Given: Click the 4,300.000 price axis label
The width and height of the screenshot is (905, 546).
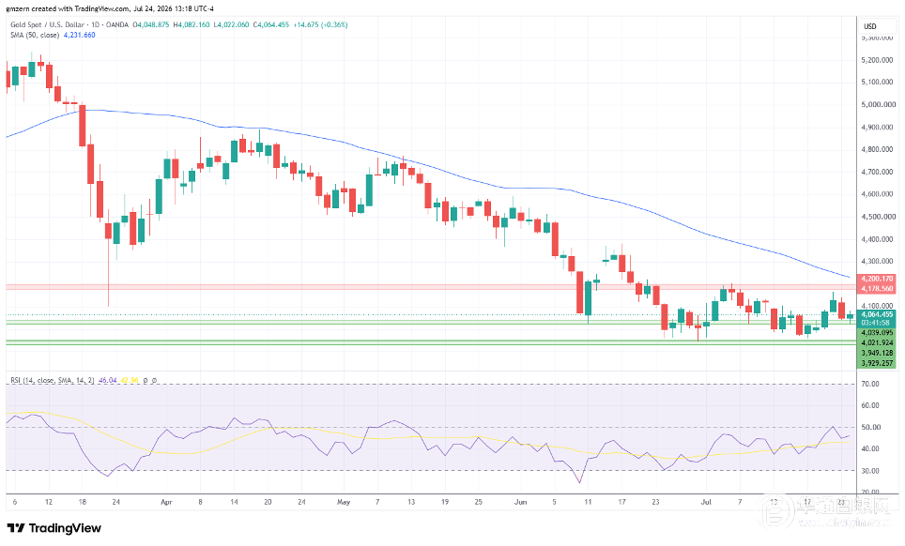Looking at the screenshot, I should pyautogui.click(x=878, y=262).
